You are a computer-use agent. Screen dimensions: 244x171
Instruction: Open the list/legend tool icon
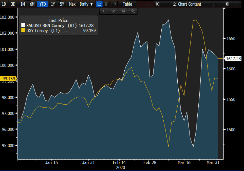[x=123, y=11]
